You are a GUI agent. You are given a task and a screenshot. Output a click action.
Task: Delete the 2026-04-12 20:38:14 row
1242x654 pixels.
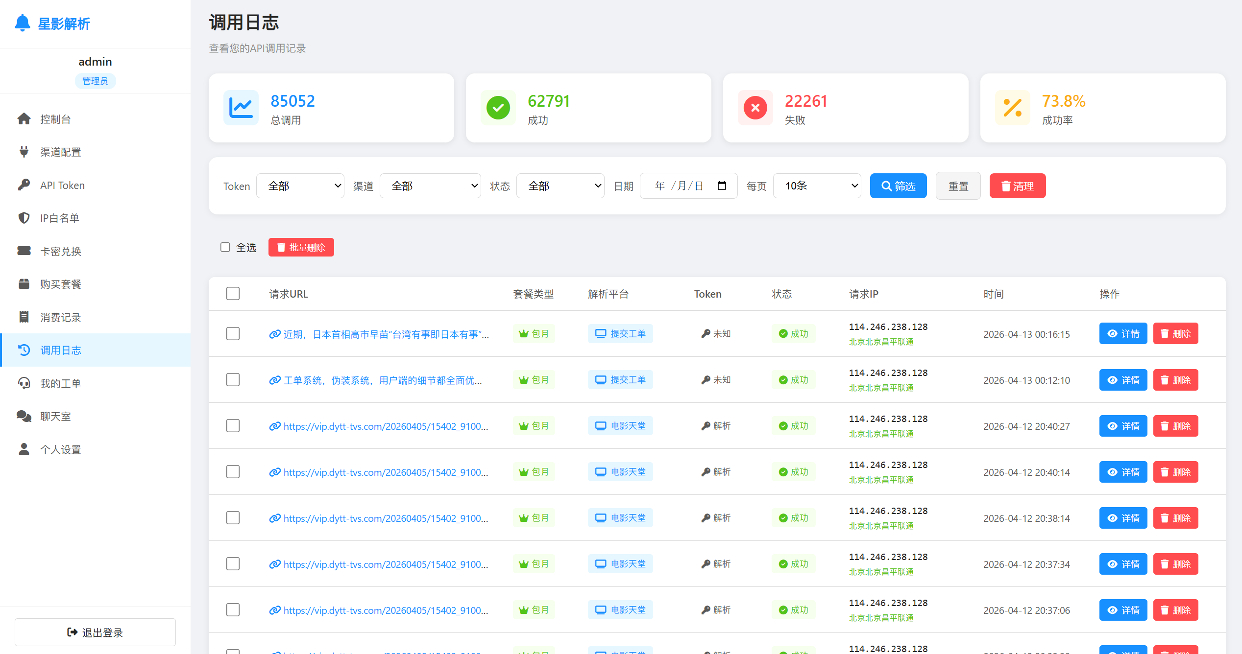[x=1176, y=518]
